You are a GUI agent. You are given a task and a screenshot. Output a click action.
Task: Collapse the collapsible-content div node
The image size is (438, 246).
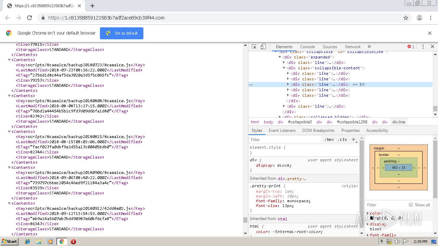click(x=284, y=68)
